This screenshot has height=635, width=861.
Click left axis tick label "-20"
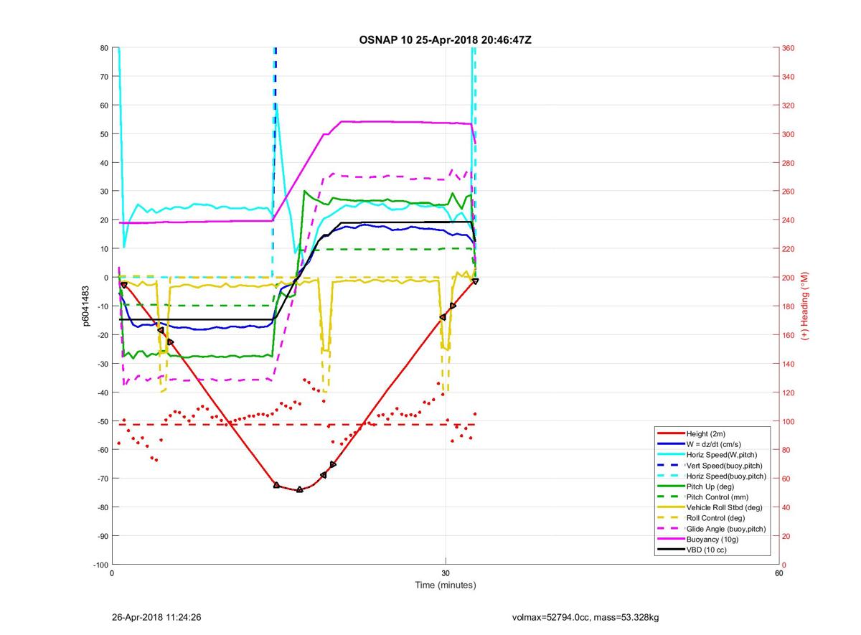(x=102, y=335)
